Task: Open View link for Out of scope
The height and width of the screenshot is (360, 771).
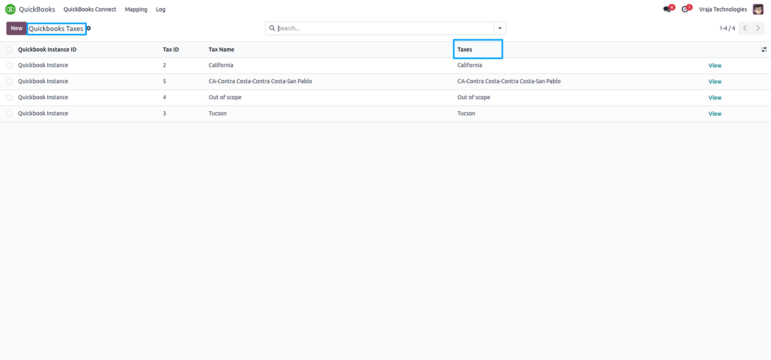Action: [x=715, y=98]
